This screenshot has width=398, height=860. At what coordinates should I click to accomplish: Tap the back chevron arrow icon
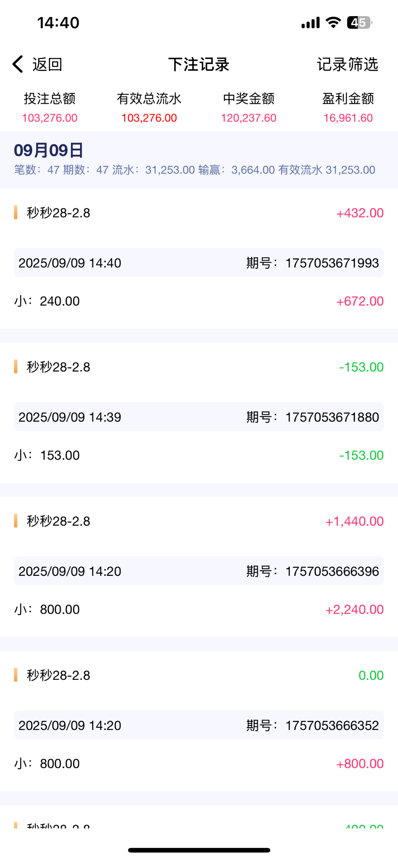click(18, 64)
